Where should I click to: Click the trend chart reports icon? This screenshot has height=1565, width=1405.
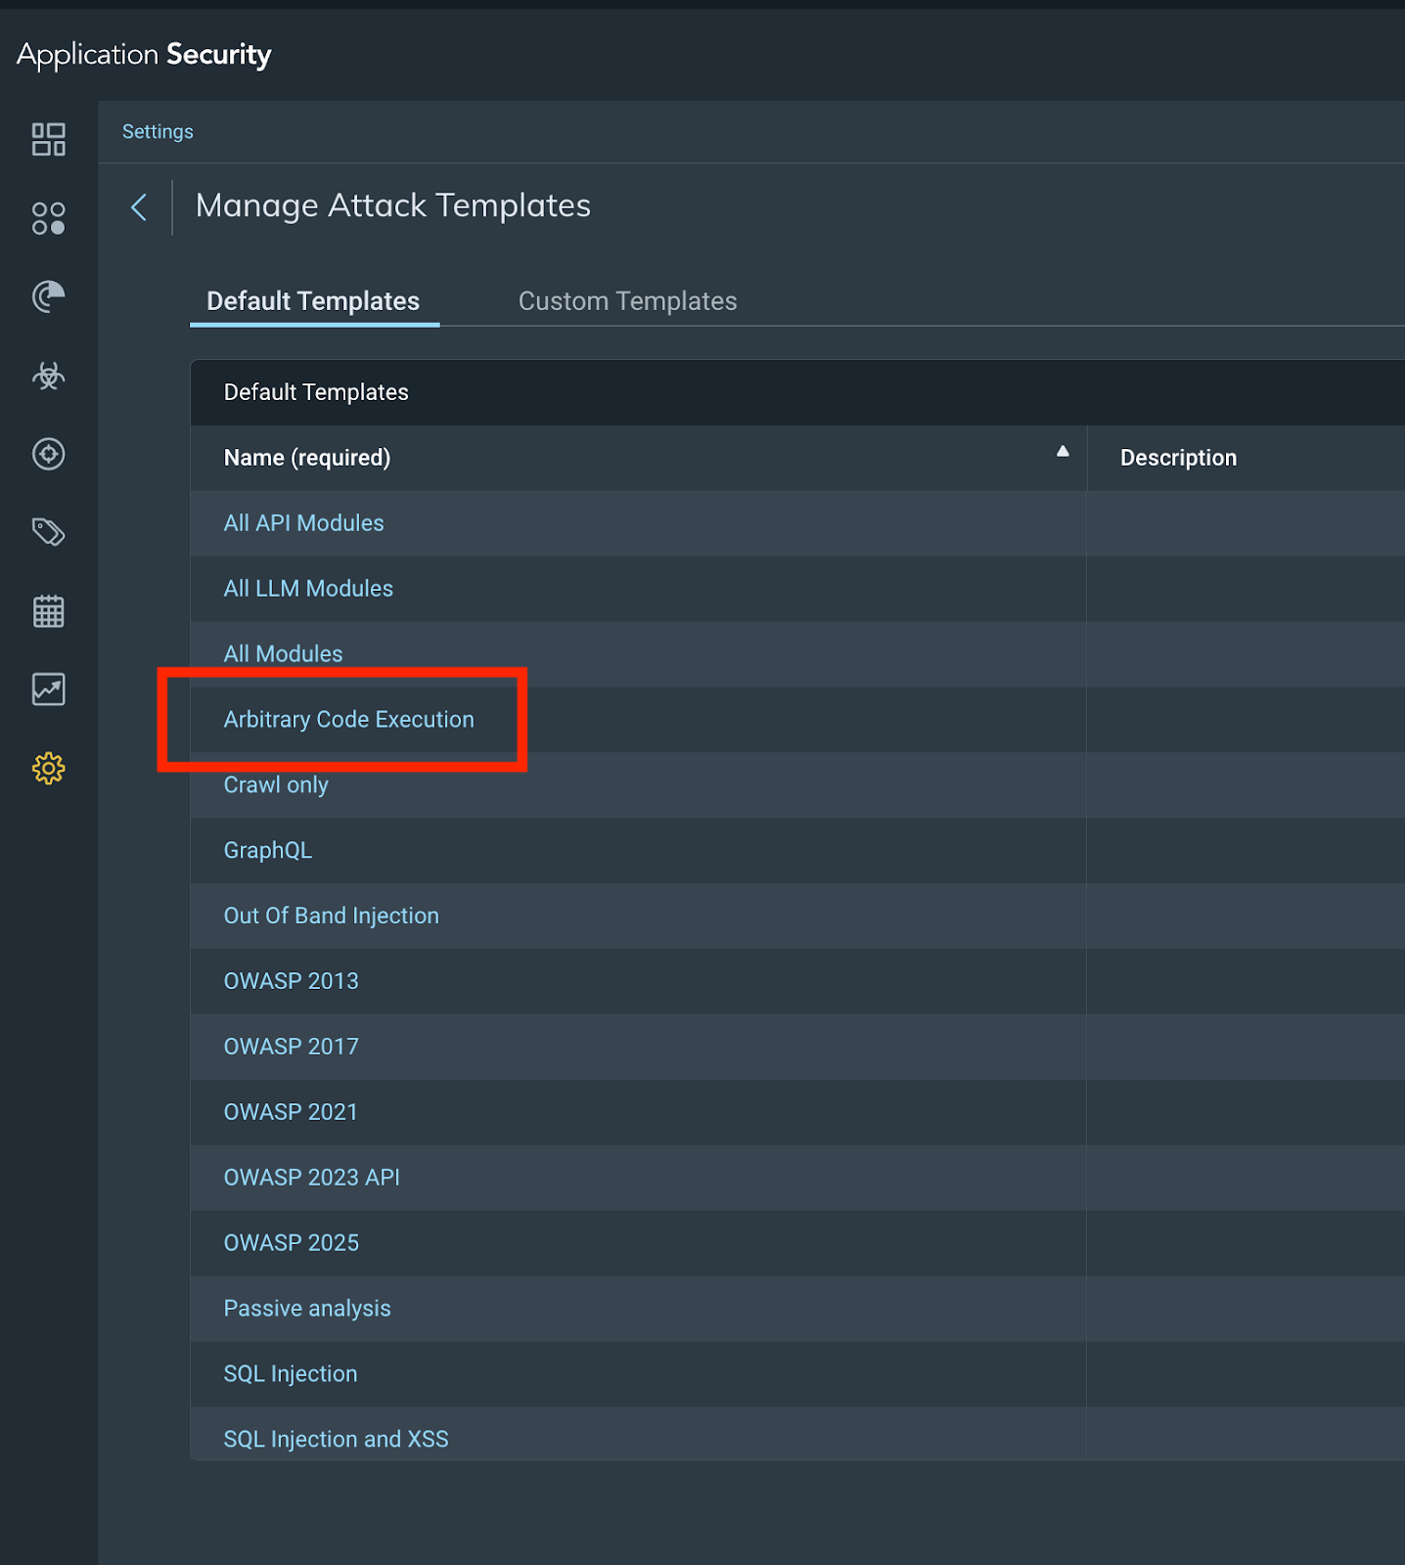[x=48, y=690]
